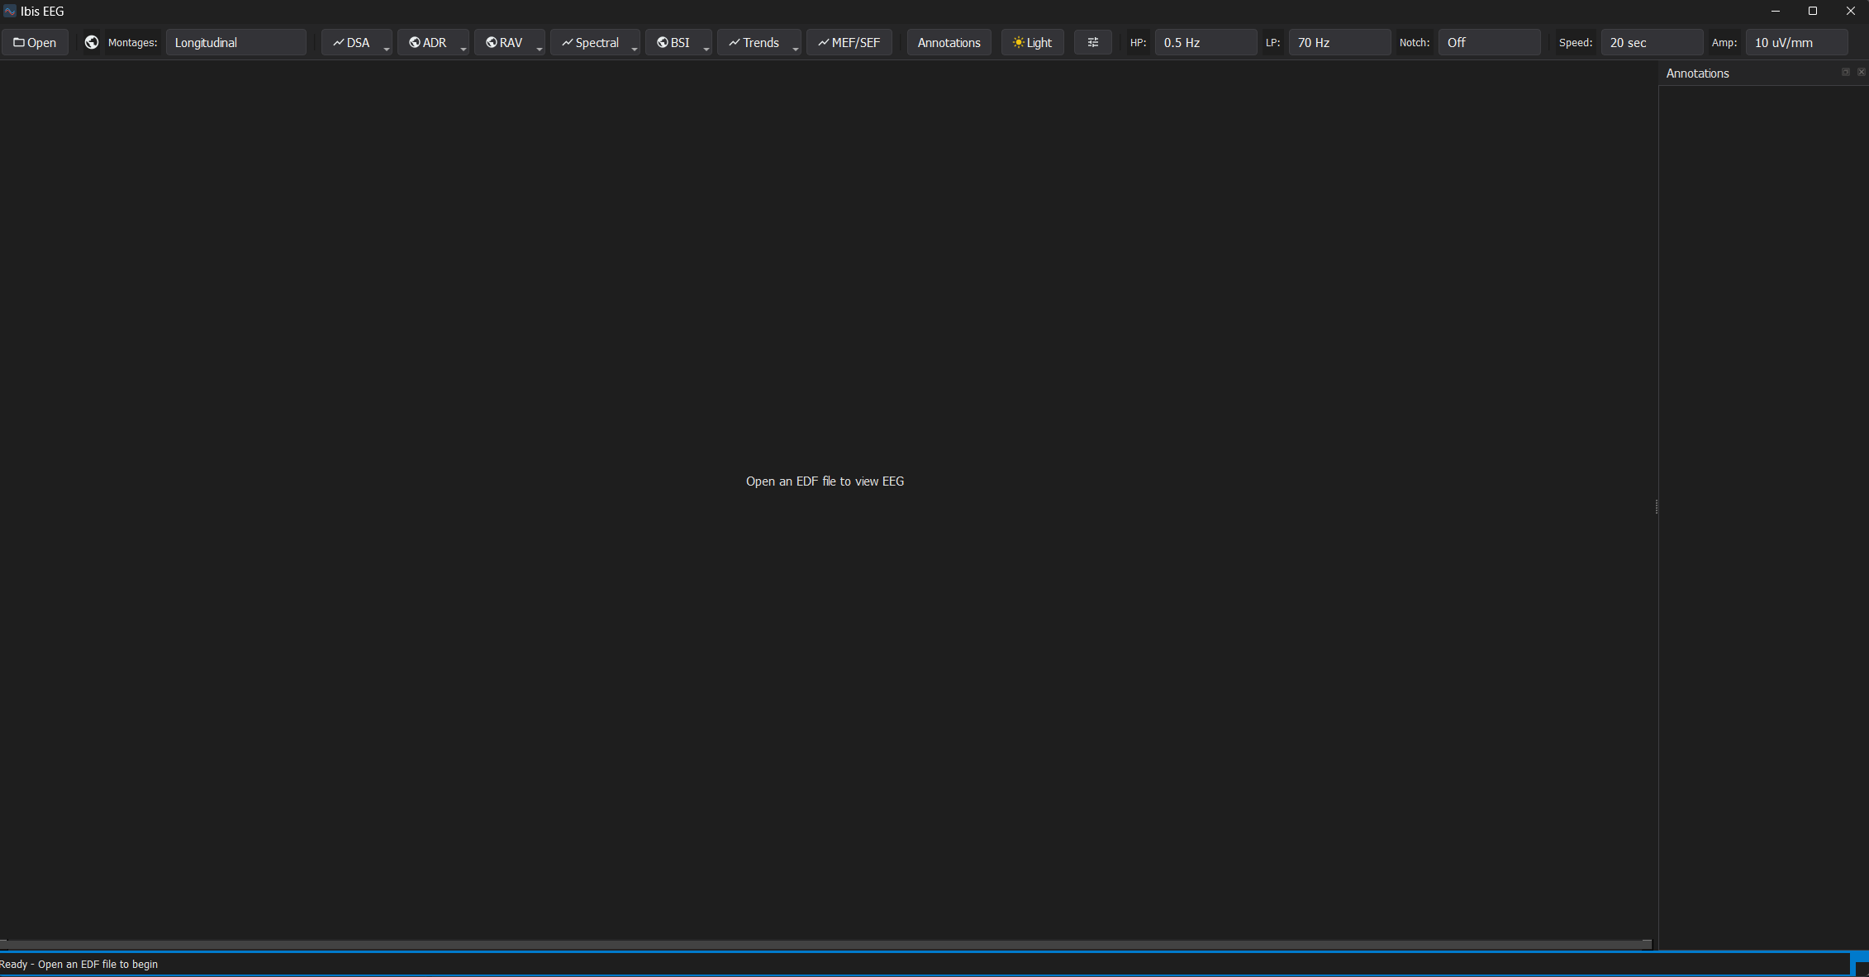Screen dimensions: 1869x977
Task: Open the filter settings panel
Action: (x=1092, y=42)
